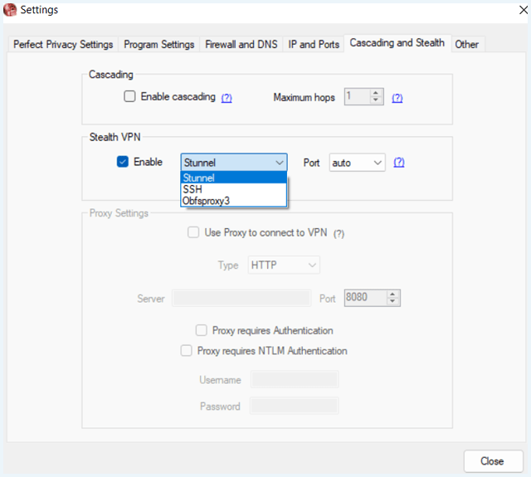
Task: Open help mark beside Use Proxy option
Action: [339, 234]
